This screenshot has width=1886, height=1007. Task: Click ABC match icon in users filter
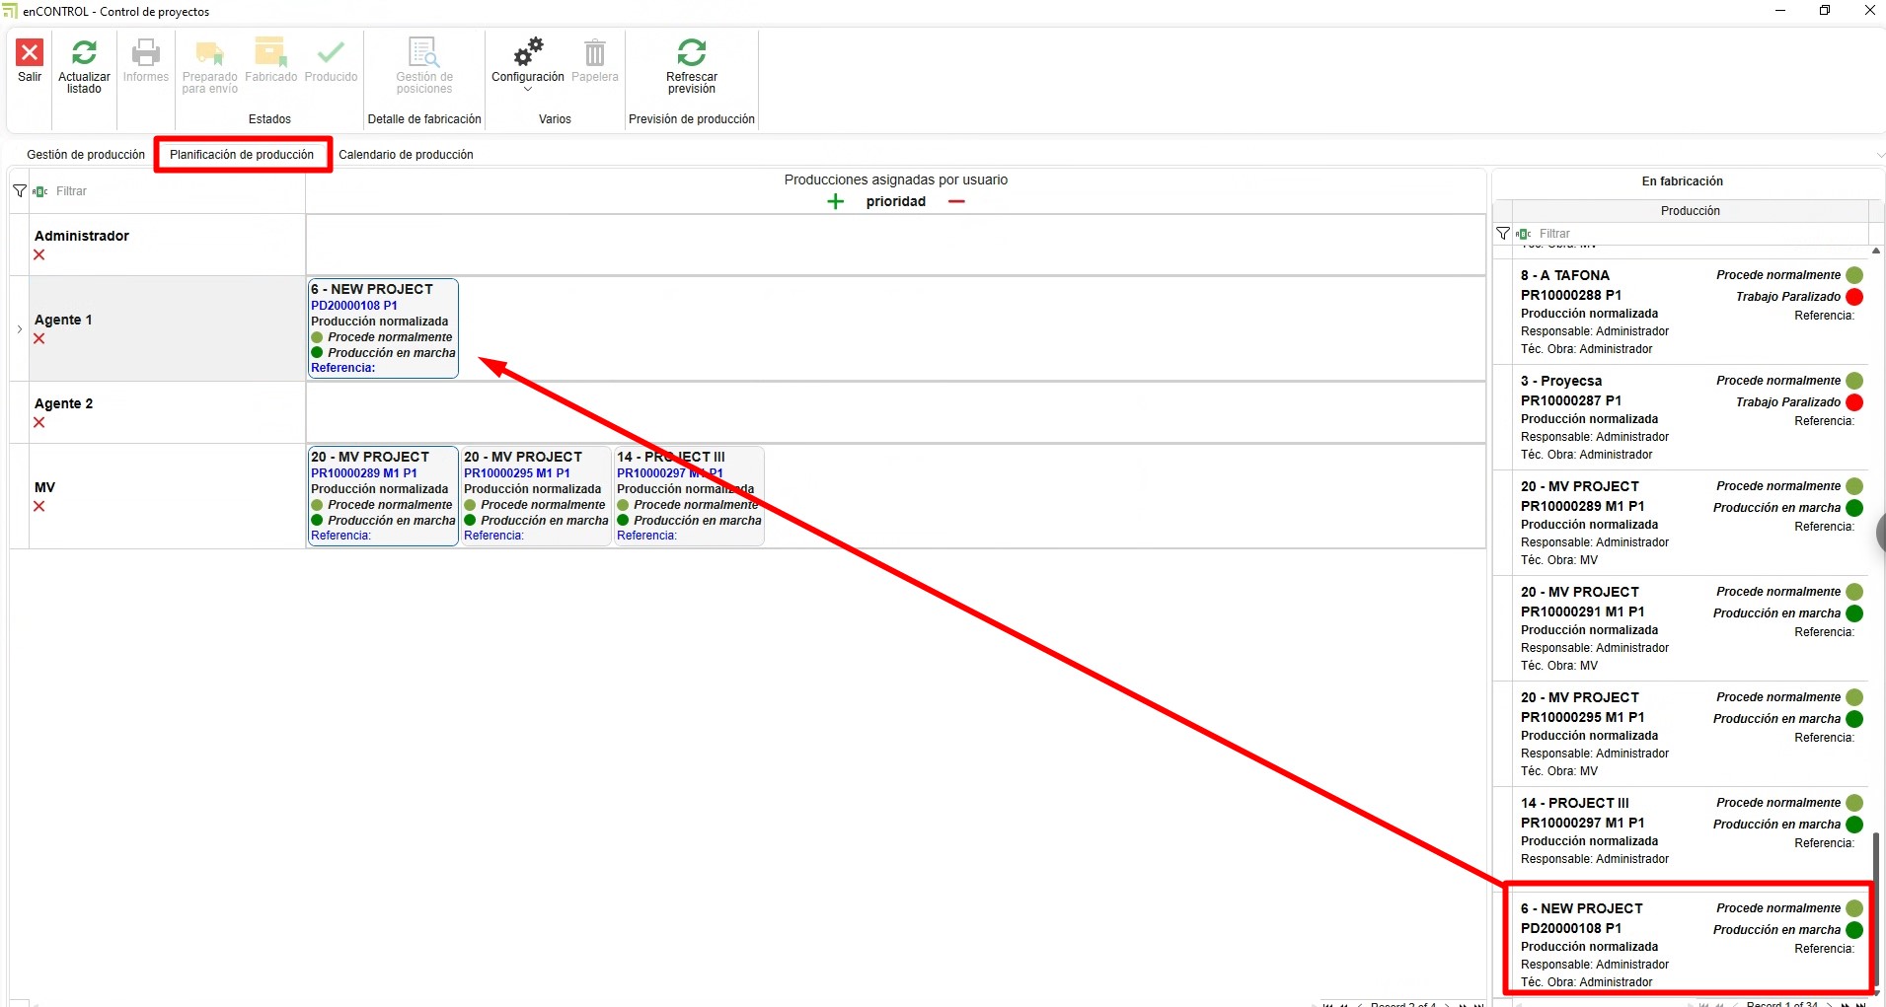coord(40,191)
